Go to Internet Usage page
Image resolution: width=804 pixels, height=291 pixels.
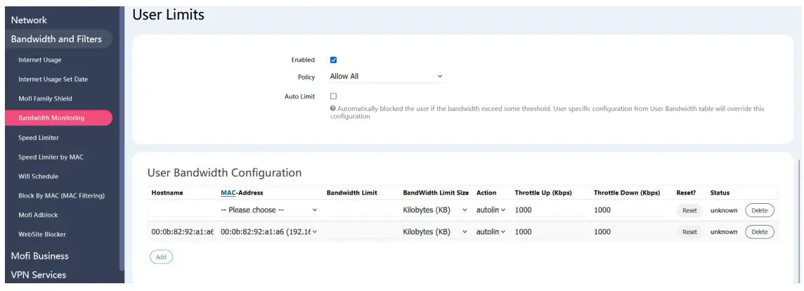(x=40, y=60)
